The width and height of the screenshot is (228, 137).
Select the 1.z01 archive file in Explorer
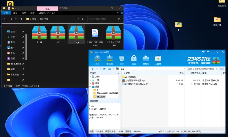(39, 35)
